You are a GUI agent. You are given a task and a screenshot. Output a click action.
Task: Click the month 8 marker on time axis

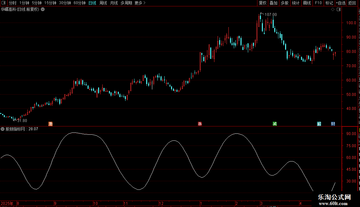point(18,203)
